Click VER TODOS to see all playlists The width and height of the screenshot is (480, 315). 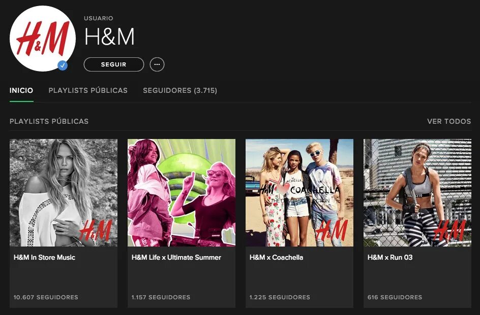click(x=449, y=121)
